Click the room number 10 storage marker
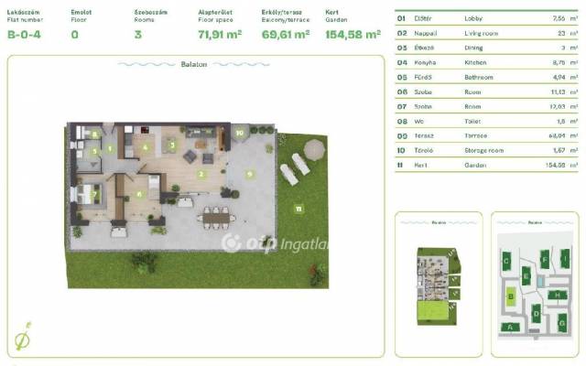Viewport: 586px width, 366px height. click(x=239, y=132)
